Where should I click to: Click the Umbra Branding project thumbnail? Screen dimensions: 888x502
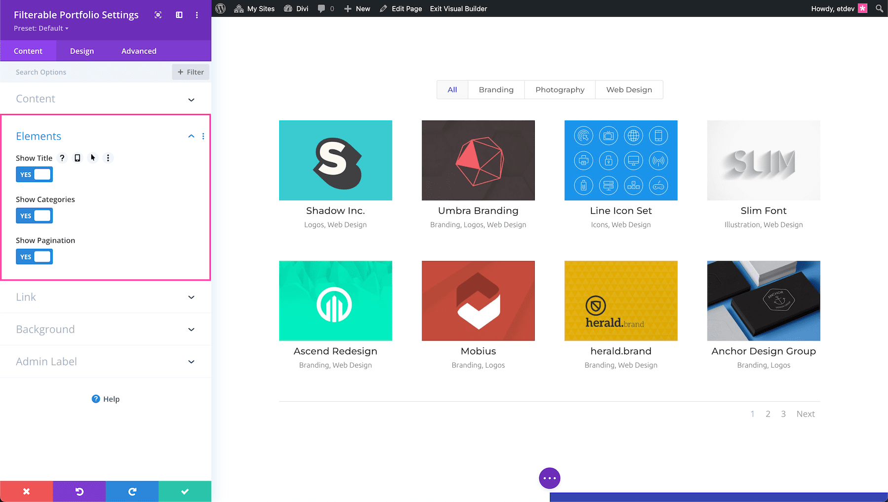tap(478, 160)
